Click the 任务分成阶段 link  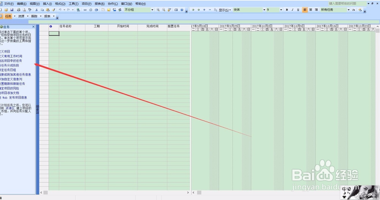point(9,65)
